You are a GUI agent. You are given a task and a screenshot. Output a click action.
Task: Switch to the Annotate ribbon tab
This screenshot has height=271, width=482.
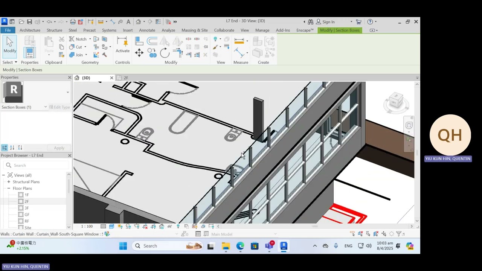(147, 30)
